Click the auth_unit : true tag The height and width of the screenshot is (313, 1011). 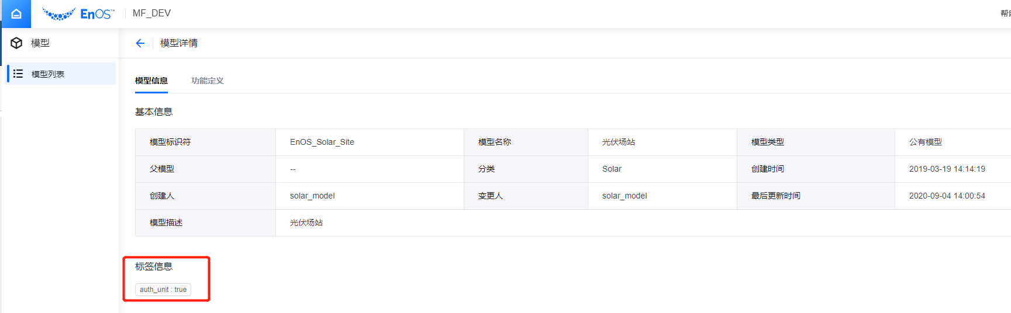pyautogui.click(x=163, y=290)
